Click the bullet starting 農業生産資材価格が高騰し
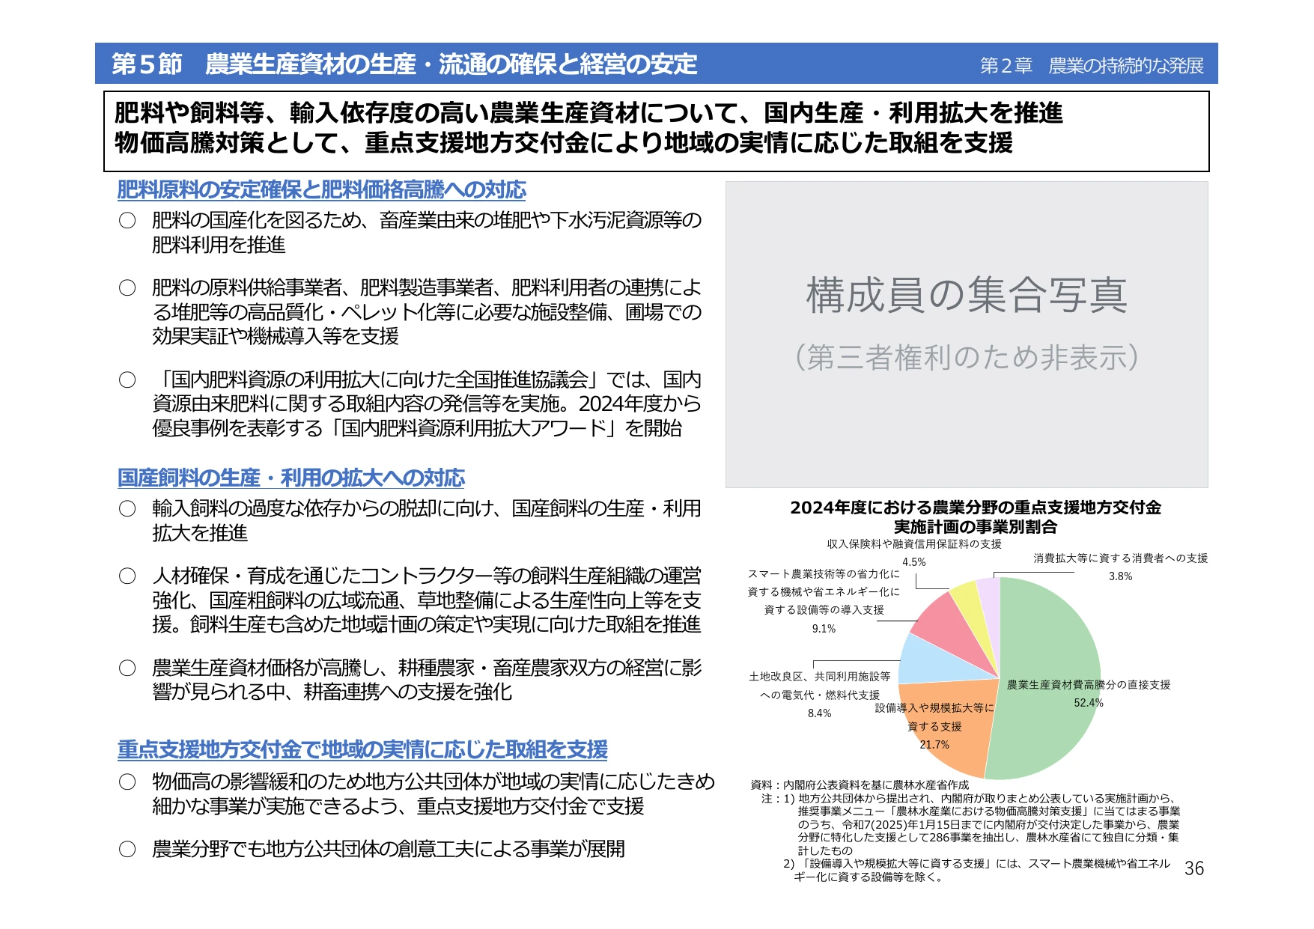Viewport: 1314px width, 929px height. 410,680
